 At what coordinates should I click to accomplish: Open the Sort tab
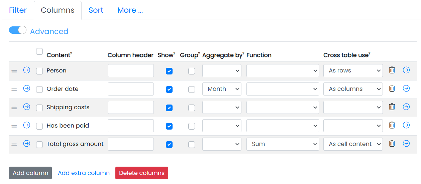pos(96,10)
